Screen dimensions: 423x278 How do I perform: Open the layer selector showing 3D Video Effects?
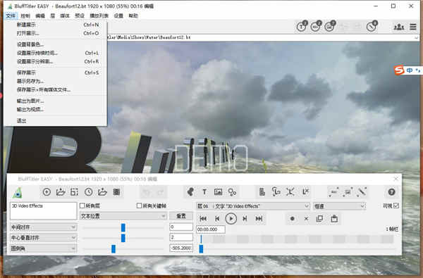[x=253, y=206]
